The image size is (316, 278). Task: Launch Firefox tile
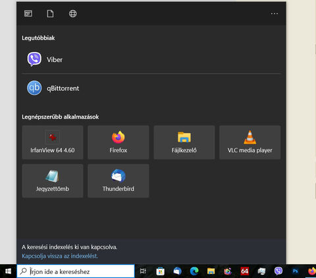pyautogui.click(x=118, y=142)
